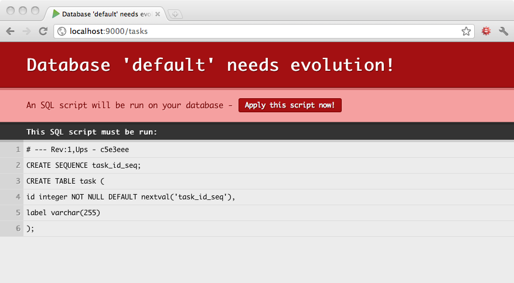Click the browser Forward arrow
The height and width of the screenshot is (283, 514).
point(26,32)
